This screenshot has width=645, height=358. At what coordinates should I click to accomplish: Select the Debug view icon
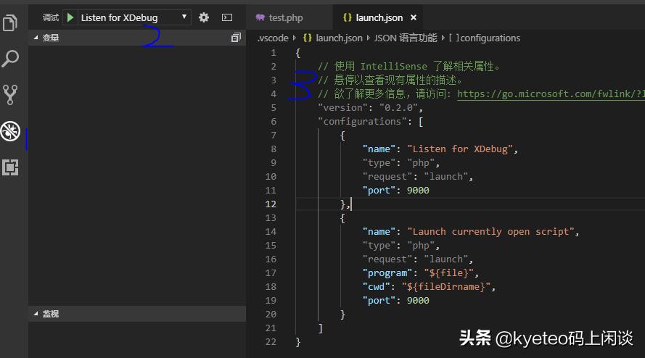point(10,131)
